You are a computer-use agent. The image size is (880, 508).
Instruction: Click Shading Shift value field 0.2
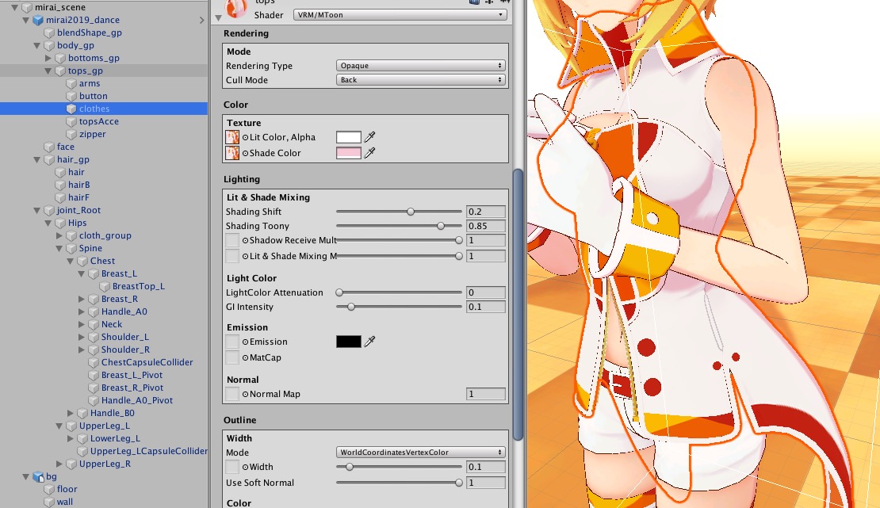pyautogui.click(x=485, y=212)
